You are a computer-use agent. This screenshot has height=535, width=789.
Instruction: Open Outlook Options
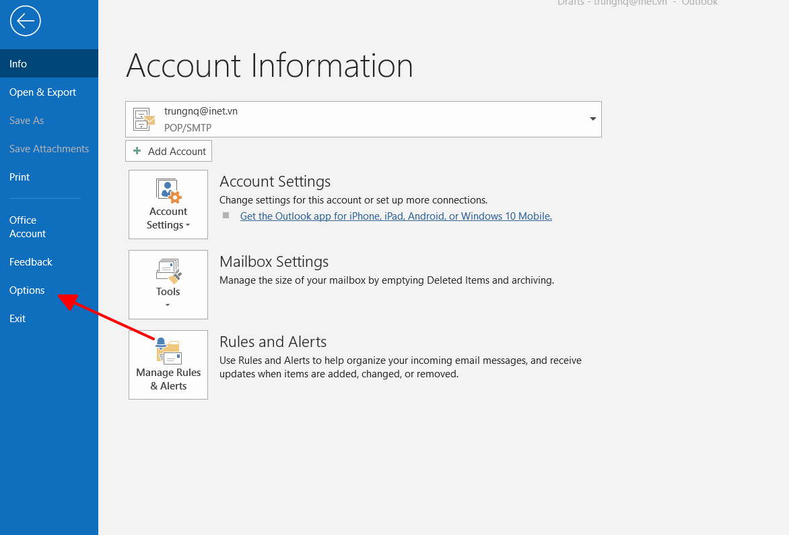49,290
